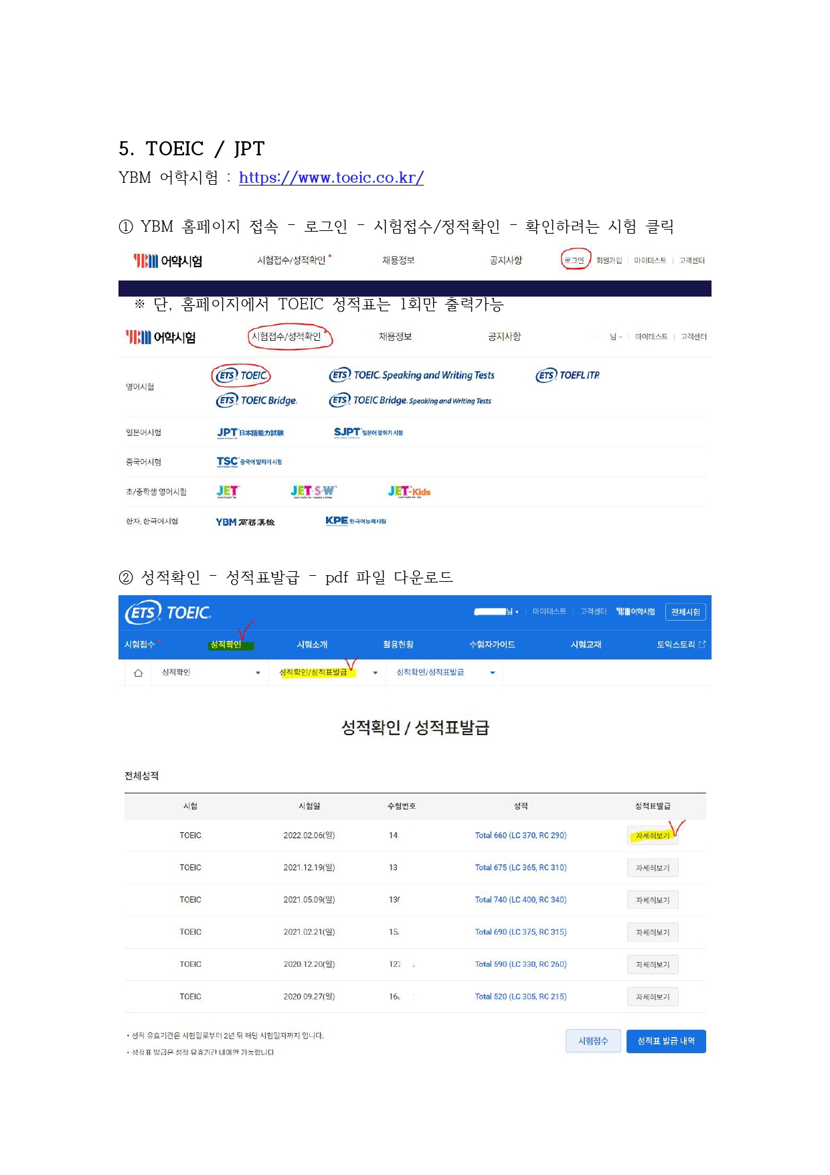The width and height of the screenshot is (830, 1175).
Task: Click ETS TOEIC logo in blue header
Action: click(169, 613)
